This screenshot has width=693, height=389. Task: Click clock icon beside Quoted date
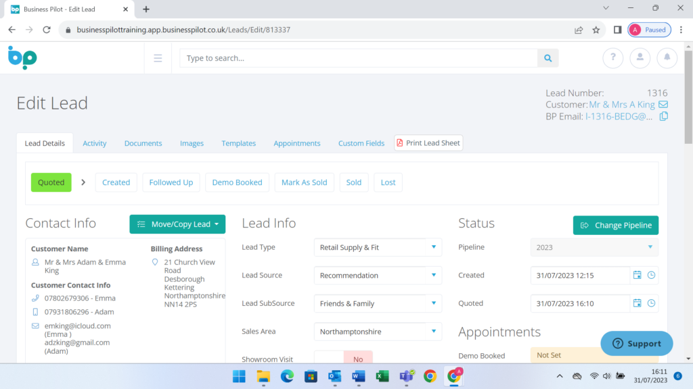pyautogui.click(x=651, y=304)
